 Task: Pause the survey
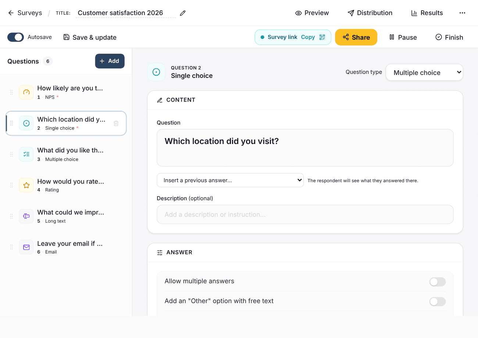pos(403,37)
